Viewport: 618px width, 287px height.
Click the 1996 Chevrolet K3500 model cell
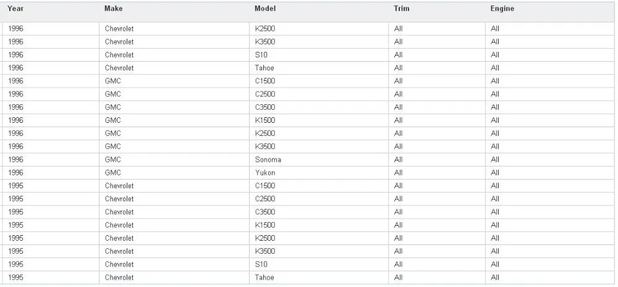coord(265,42)
